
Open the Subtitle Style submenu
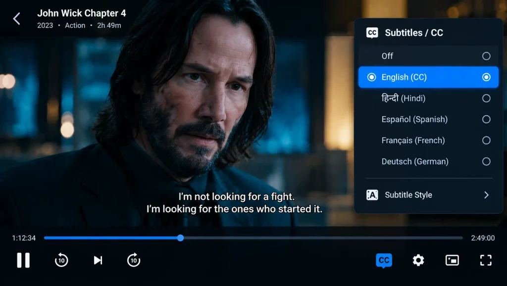(428, 195)
